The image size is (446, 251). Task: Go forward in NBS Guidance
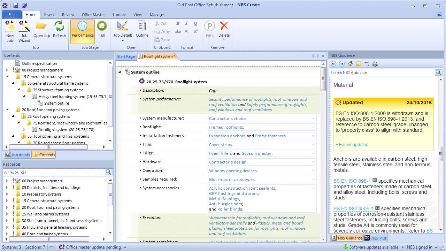click(x=342, y=64)
